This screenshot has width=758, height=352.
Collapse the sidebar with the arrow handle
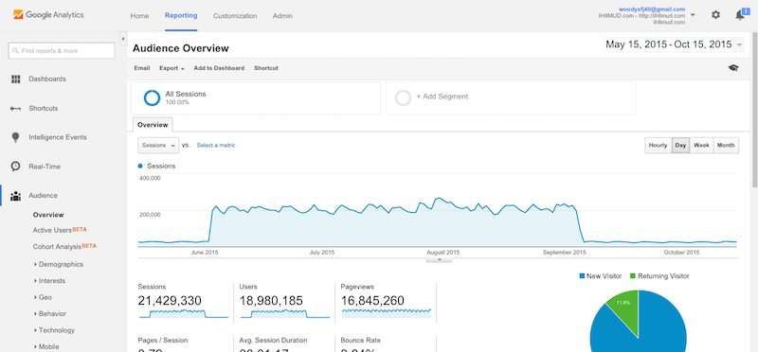pos(123,39)
